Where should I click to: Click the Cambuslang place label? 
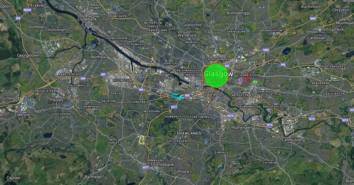point(293,140)
